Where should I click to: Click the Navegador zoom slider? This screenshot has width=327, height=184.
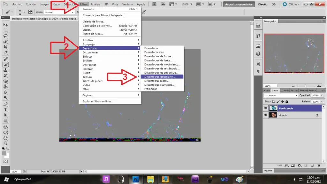[306, 86]
